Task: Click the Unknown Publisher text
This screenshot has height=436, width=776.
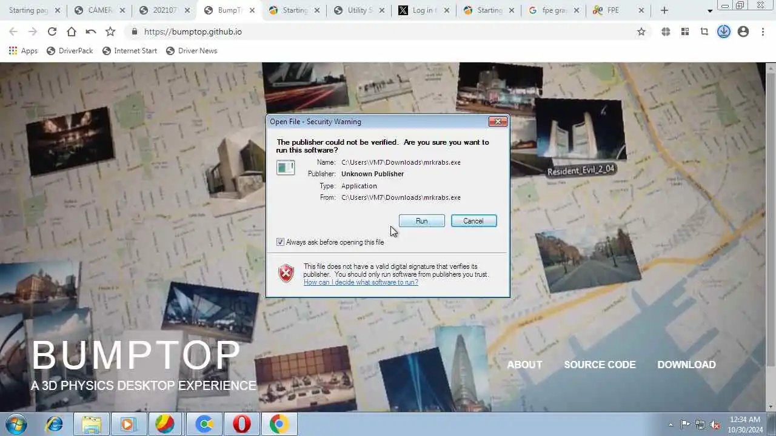Action: pyautogui.click(x=372, y=174)
